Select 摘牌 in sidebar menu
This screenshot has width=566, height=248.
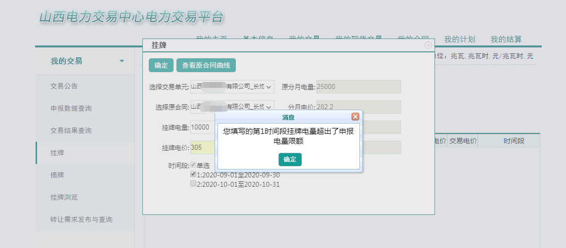[x=57, y=175]
